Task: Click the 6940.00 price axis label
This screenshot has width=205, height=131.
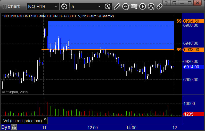Action: [191, 43]
